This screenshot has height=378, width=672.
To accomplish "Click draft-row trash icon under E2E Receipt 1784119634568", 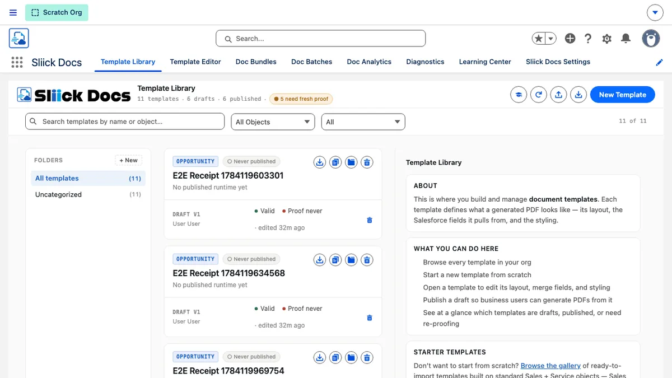I will click(x=370, y=318).
